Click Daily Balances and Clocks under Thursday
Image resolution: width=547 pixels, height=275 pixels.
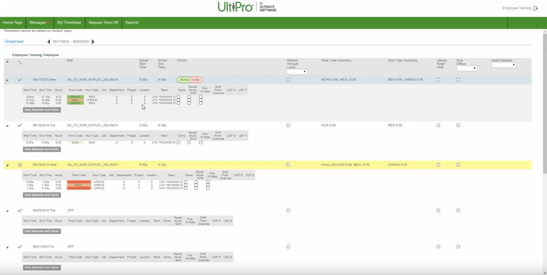click(42, 232)
